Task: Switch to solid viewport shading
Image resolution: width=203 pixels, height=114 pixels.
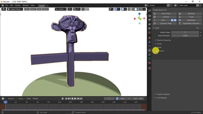Action: coord(136,9)
